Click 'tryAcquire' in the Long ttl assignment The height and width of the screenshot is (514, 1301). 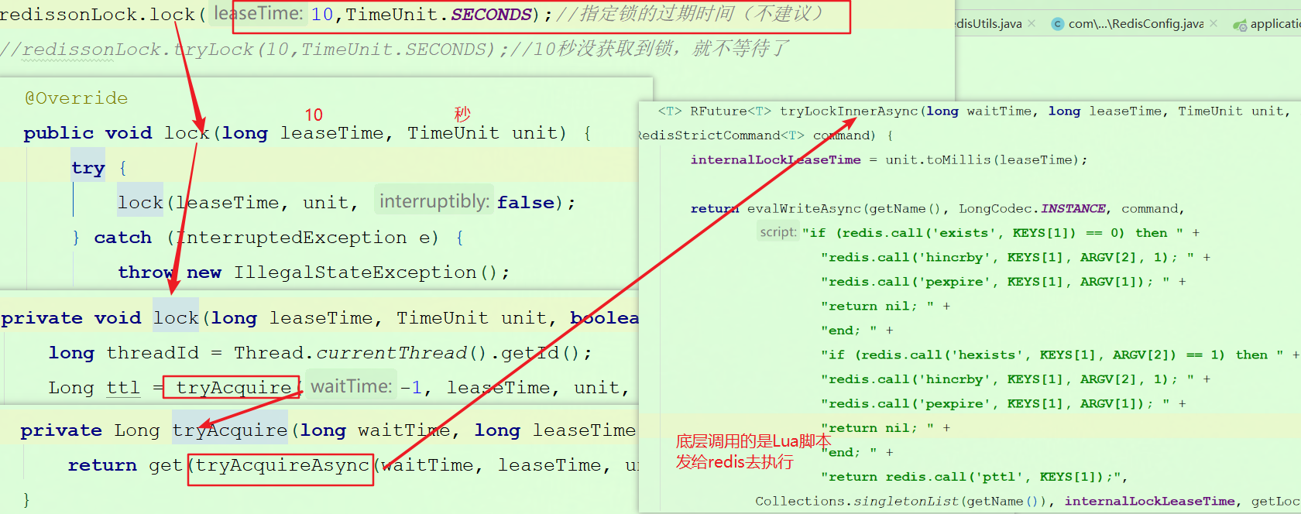pos(233,387)
